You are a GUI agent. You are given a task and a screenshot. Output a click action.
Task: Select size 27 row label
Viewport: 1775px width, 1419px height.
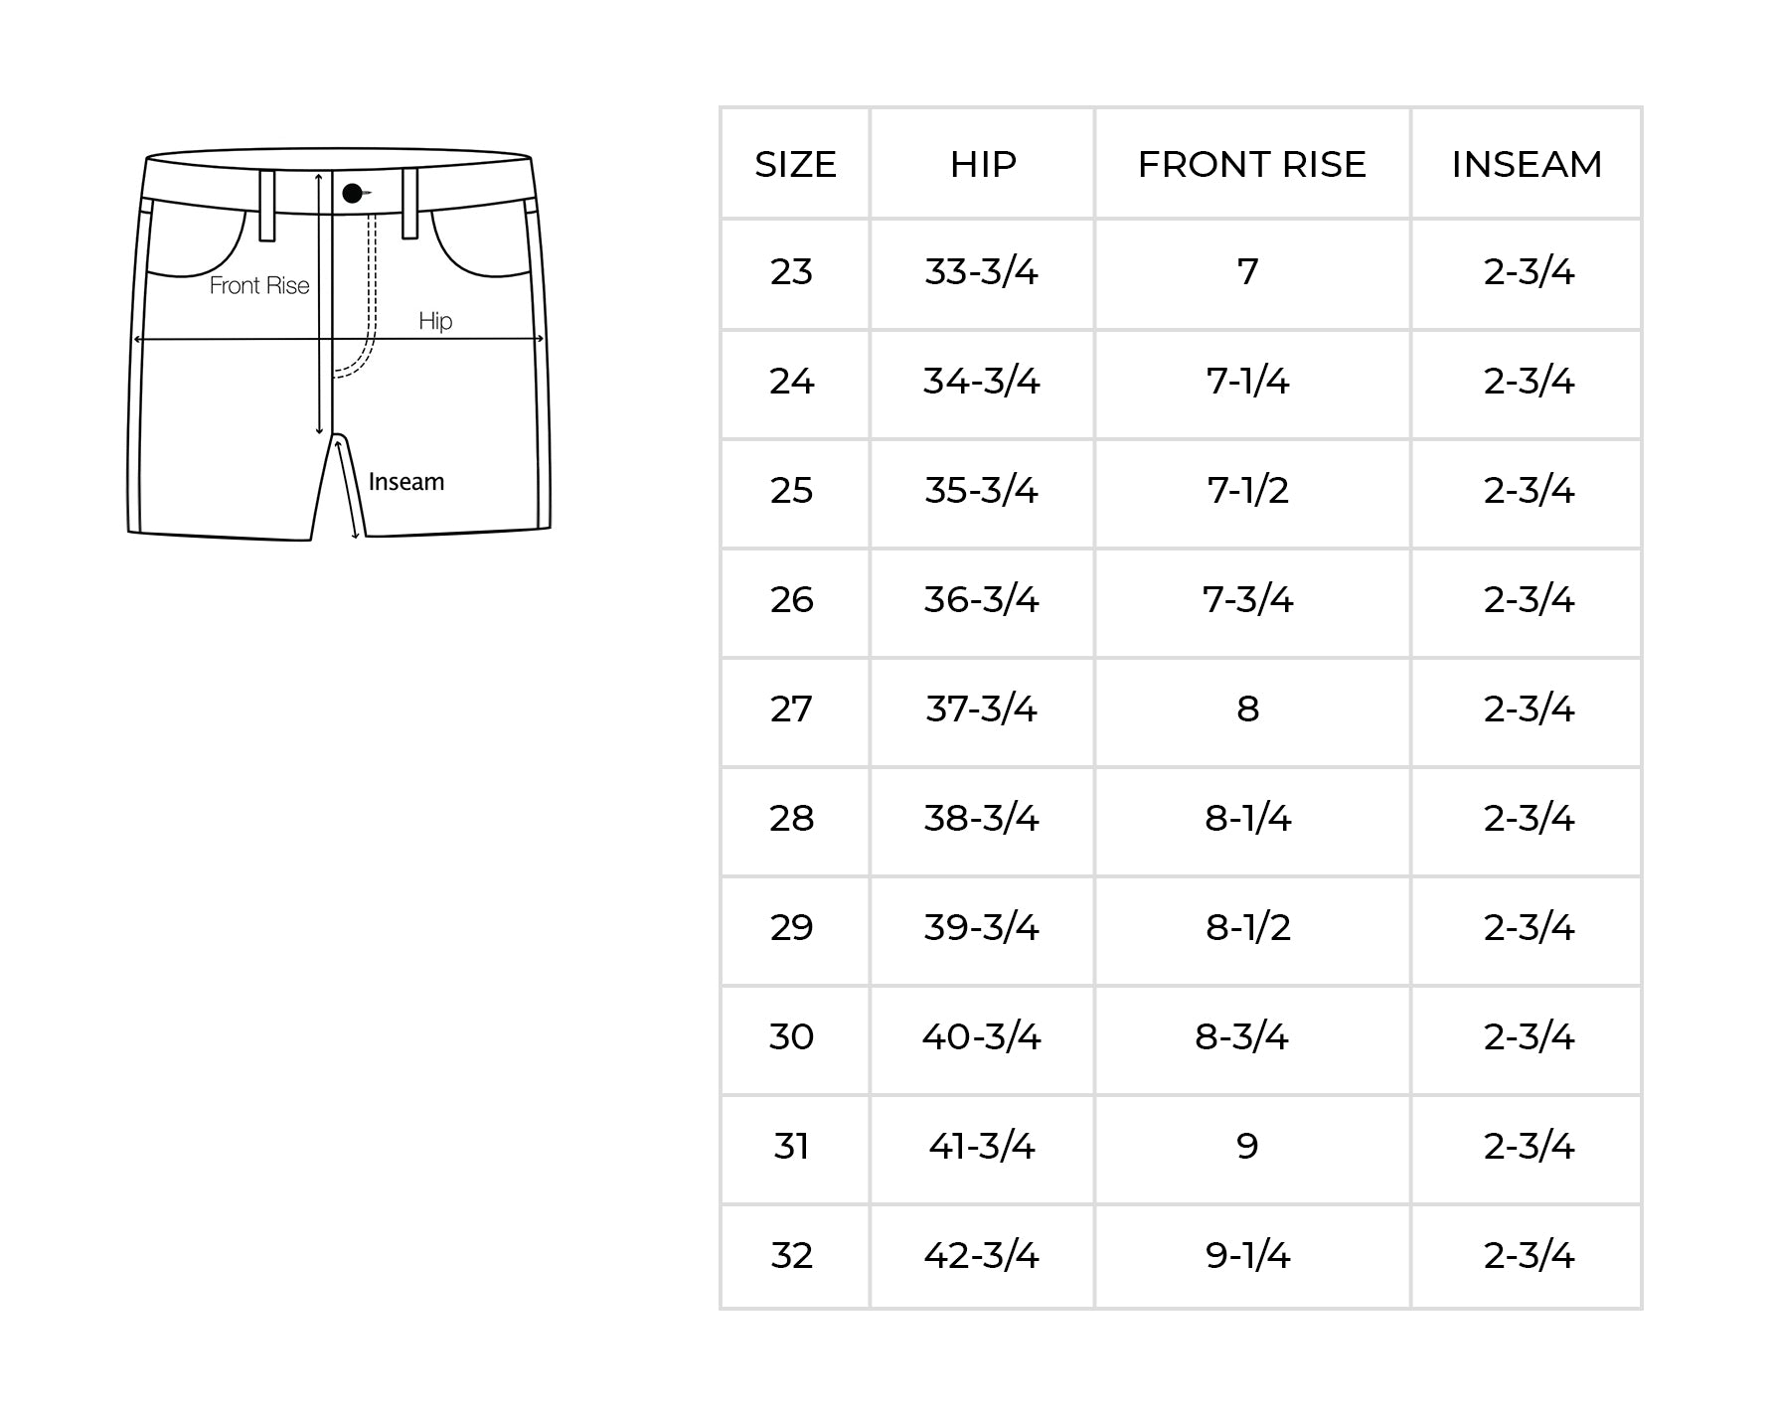(791, 709)
